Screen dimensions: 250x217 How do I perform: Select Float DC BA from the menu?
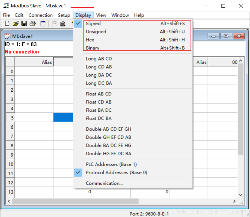pyautogui.click(x=133, y=119)
